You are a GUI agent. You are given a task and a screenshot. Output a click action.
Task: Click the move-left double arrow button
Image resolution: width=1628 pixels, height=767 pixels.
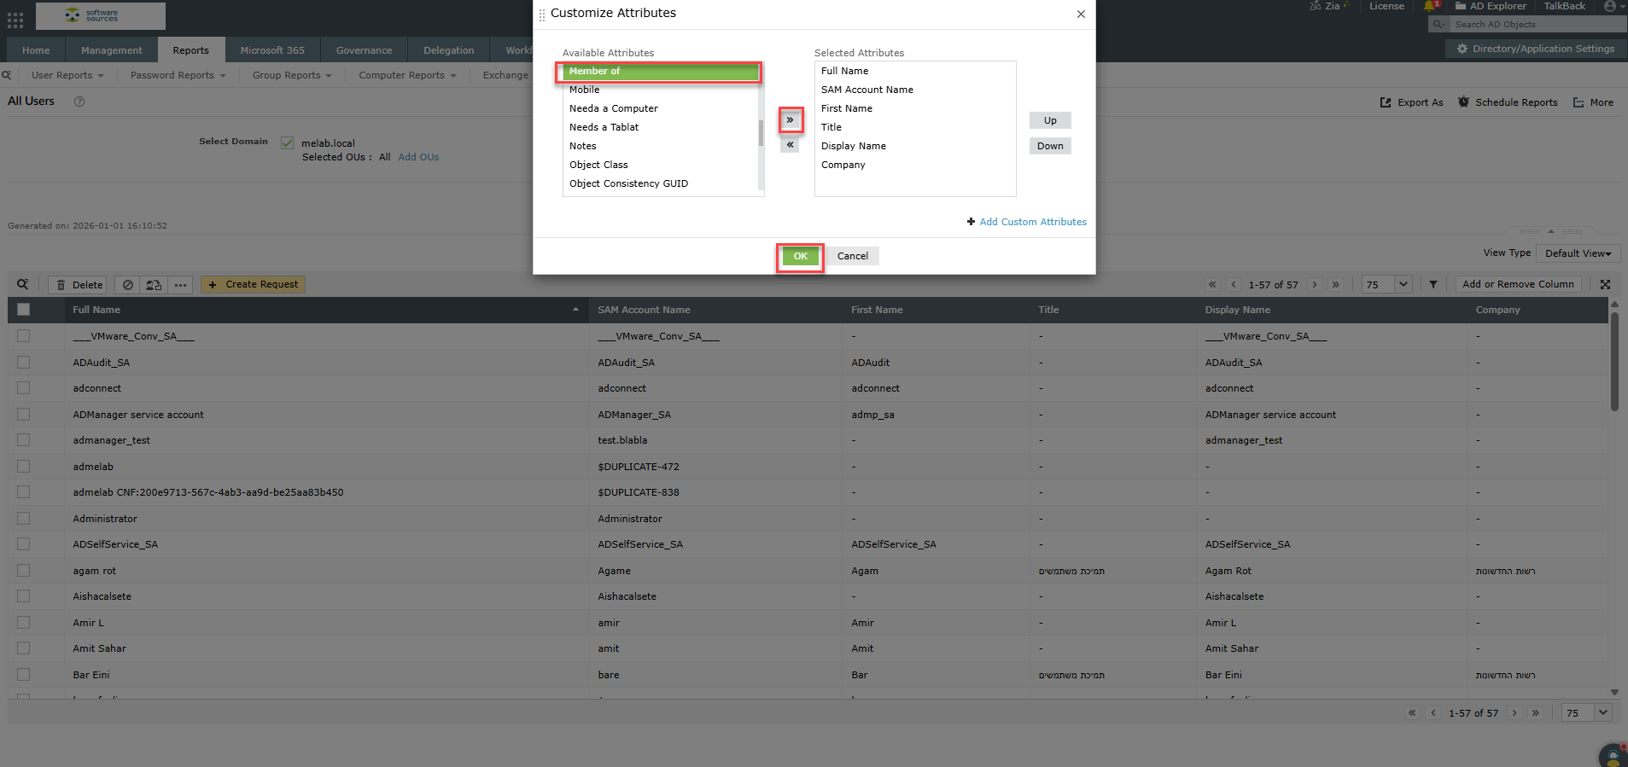tap(790, 145)
